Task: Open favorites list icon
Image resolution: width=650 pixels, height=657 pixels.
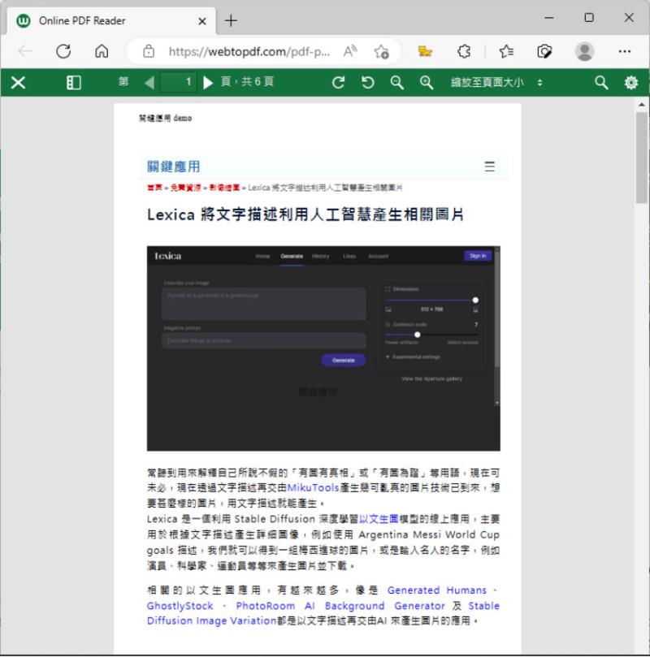Action: click(506, 51)
